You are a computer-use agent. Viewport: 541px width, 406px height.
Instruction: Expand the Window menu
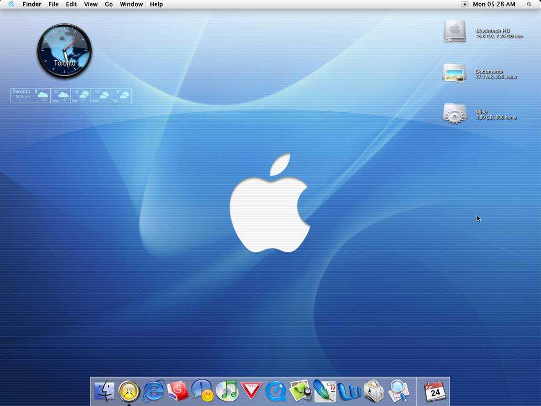click(131, 4)
